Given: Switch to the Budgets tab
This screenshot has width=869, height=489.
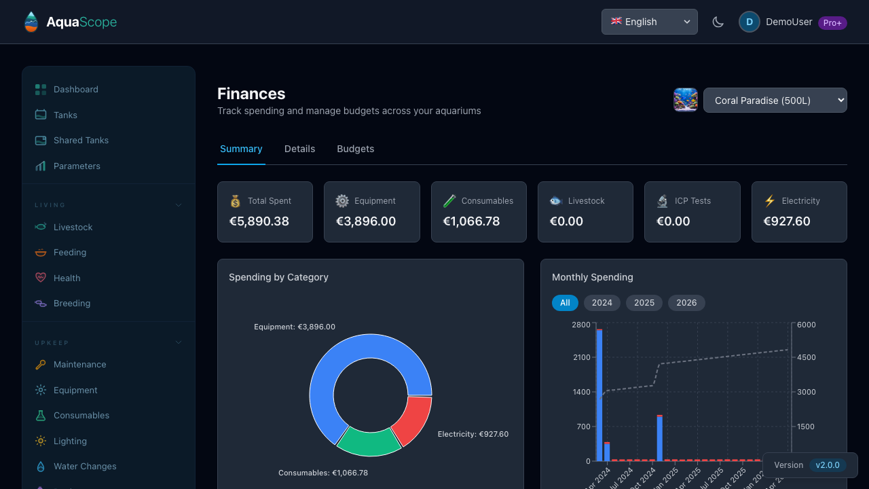Looking at the screenshot, I should pos(355,149).
